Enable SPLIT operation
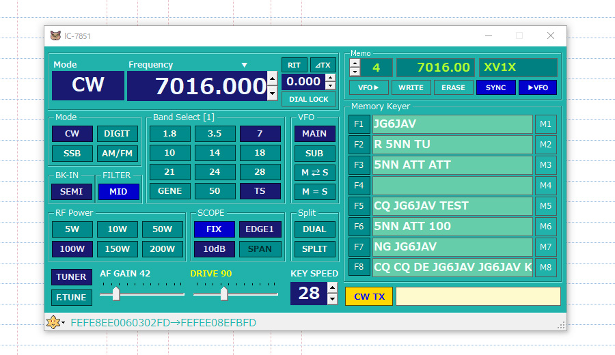The image size is (615, 355). (314, 249)
